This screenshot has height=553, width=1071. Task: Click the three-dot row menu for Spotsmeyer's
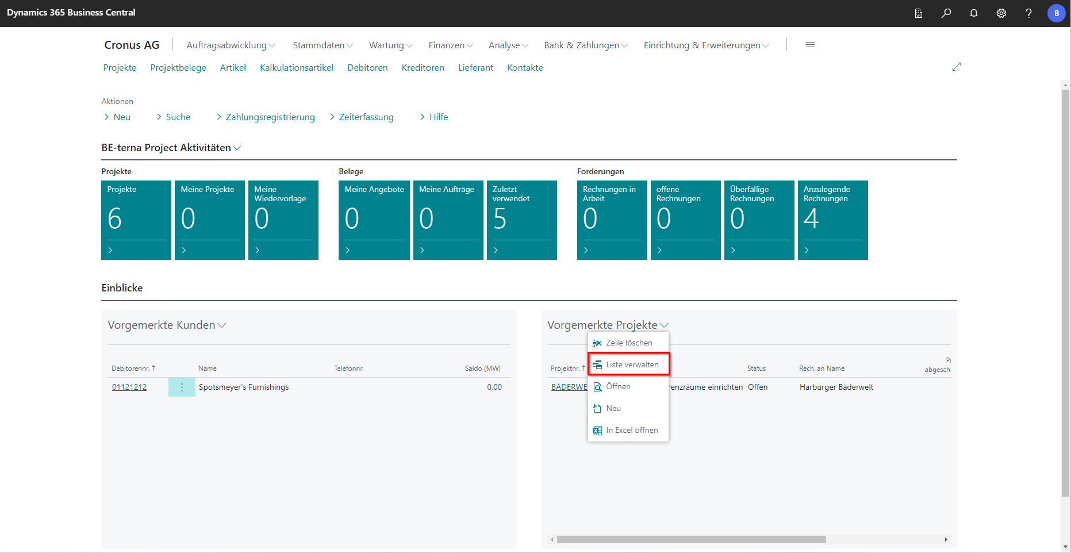tap(182, 387)
